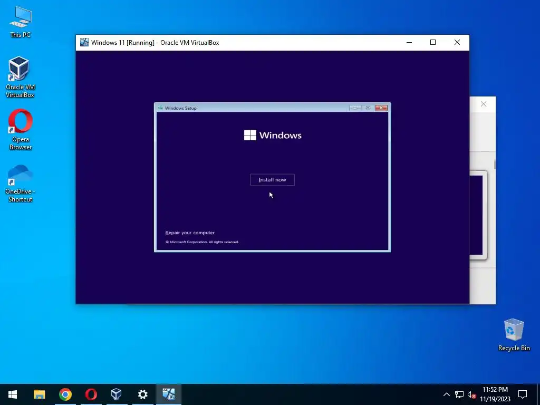Click the VirtualBox title bar icon
The width and height of the screenshot is (540, 405).
tap(84, 42)
